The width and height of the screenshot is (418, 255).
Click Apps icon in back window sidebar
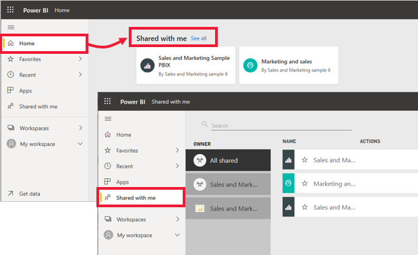10,90
